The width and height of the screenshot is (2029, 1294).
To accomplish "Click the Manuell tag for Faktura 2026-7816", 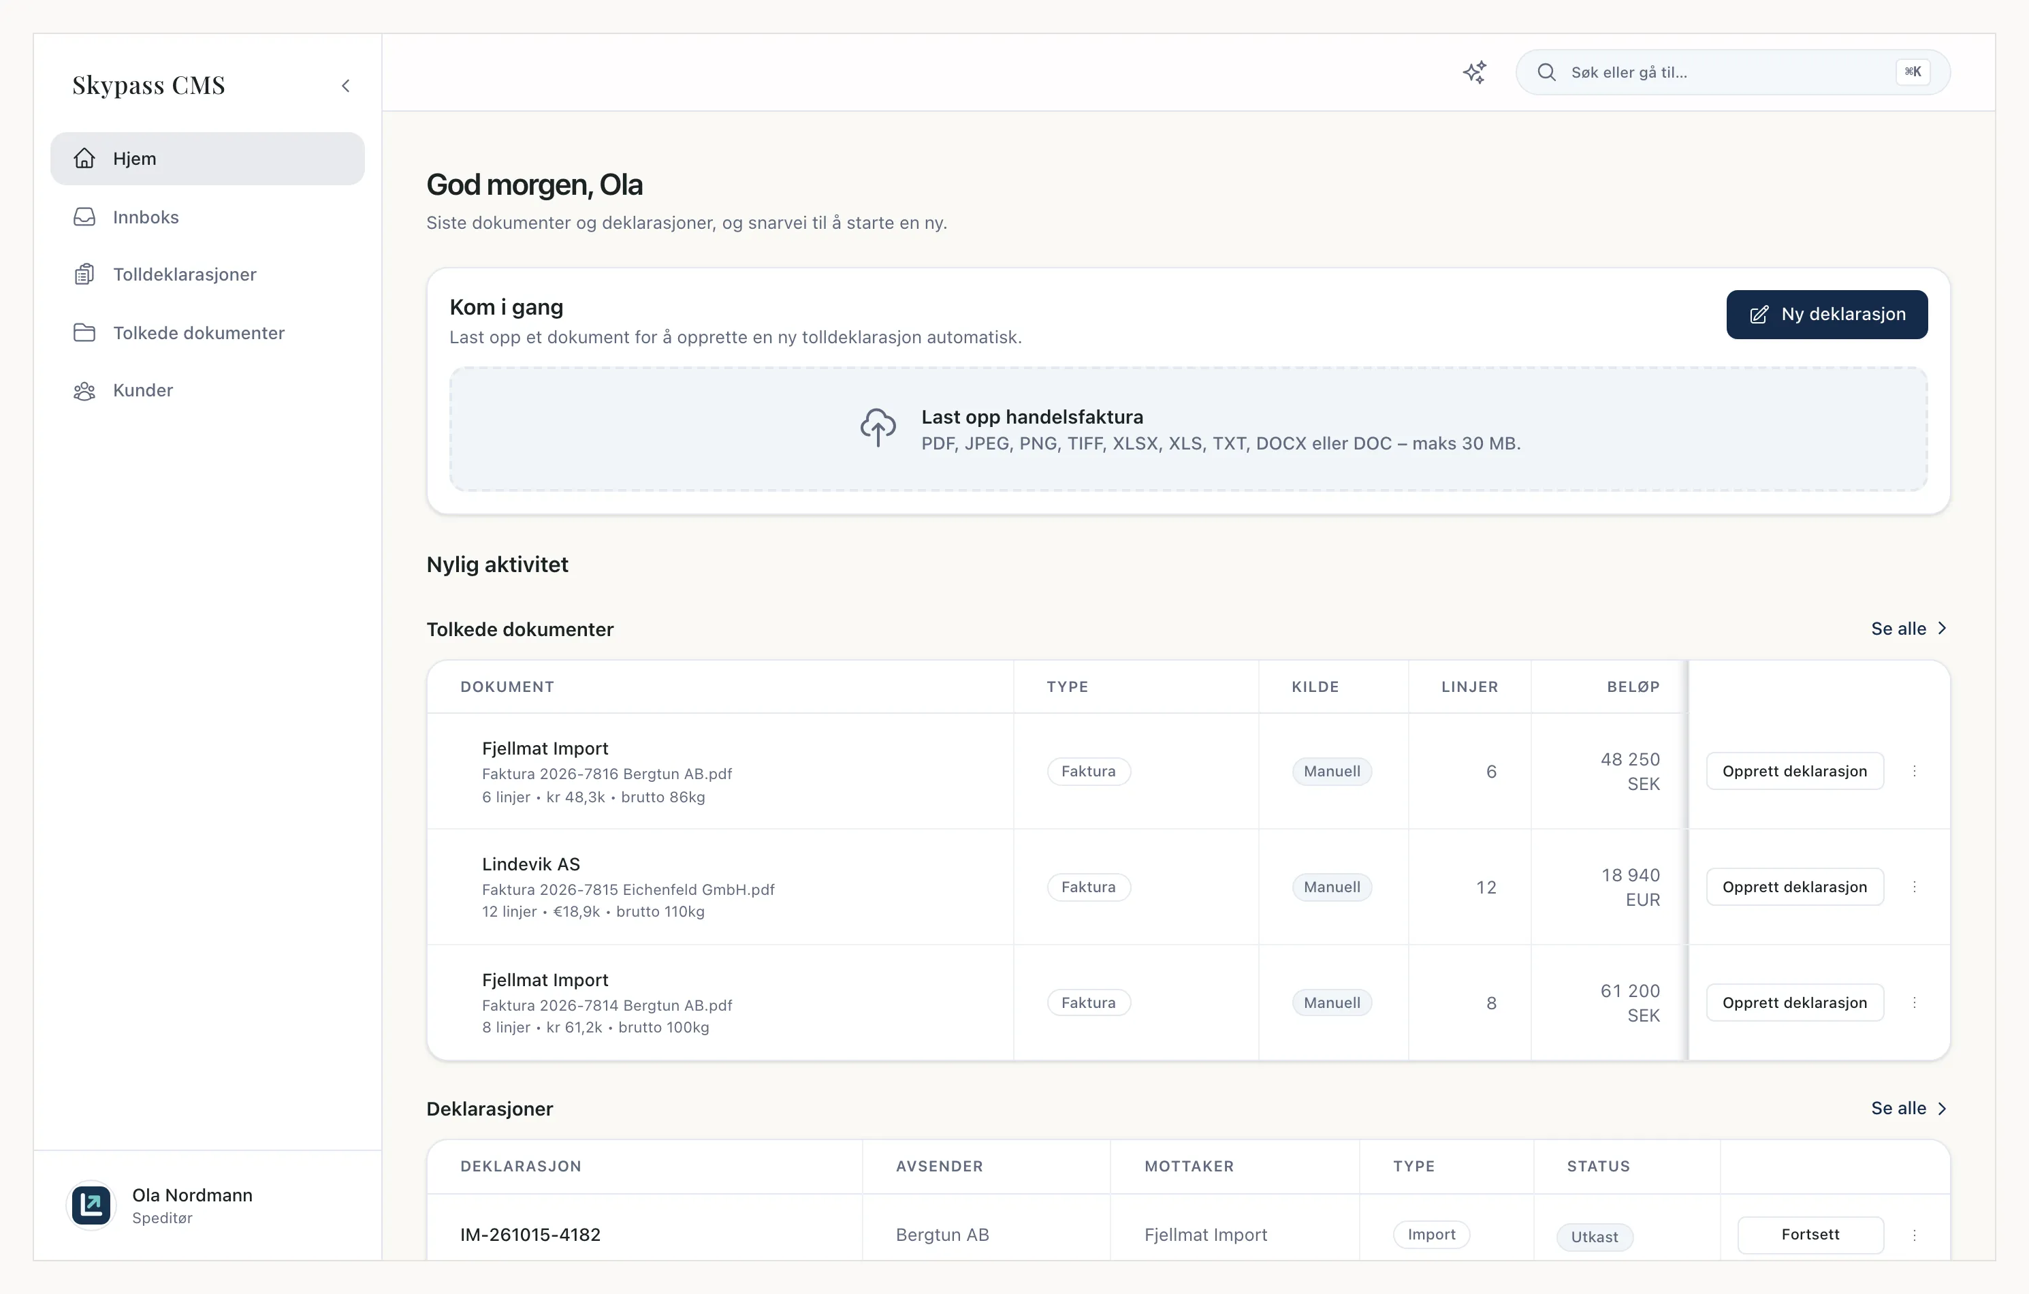I will pos(1332,772).
